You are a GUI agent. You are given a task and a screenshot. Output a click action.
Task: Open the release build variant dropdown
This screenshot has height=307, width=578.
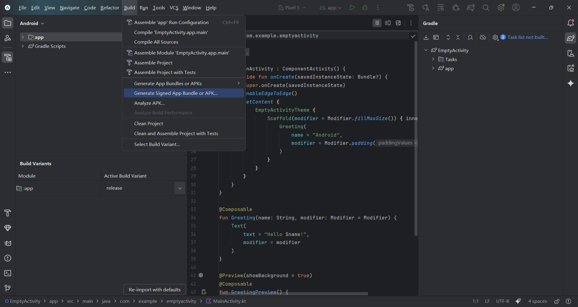pyautogui.click(x=179, y=188)
